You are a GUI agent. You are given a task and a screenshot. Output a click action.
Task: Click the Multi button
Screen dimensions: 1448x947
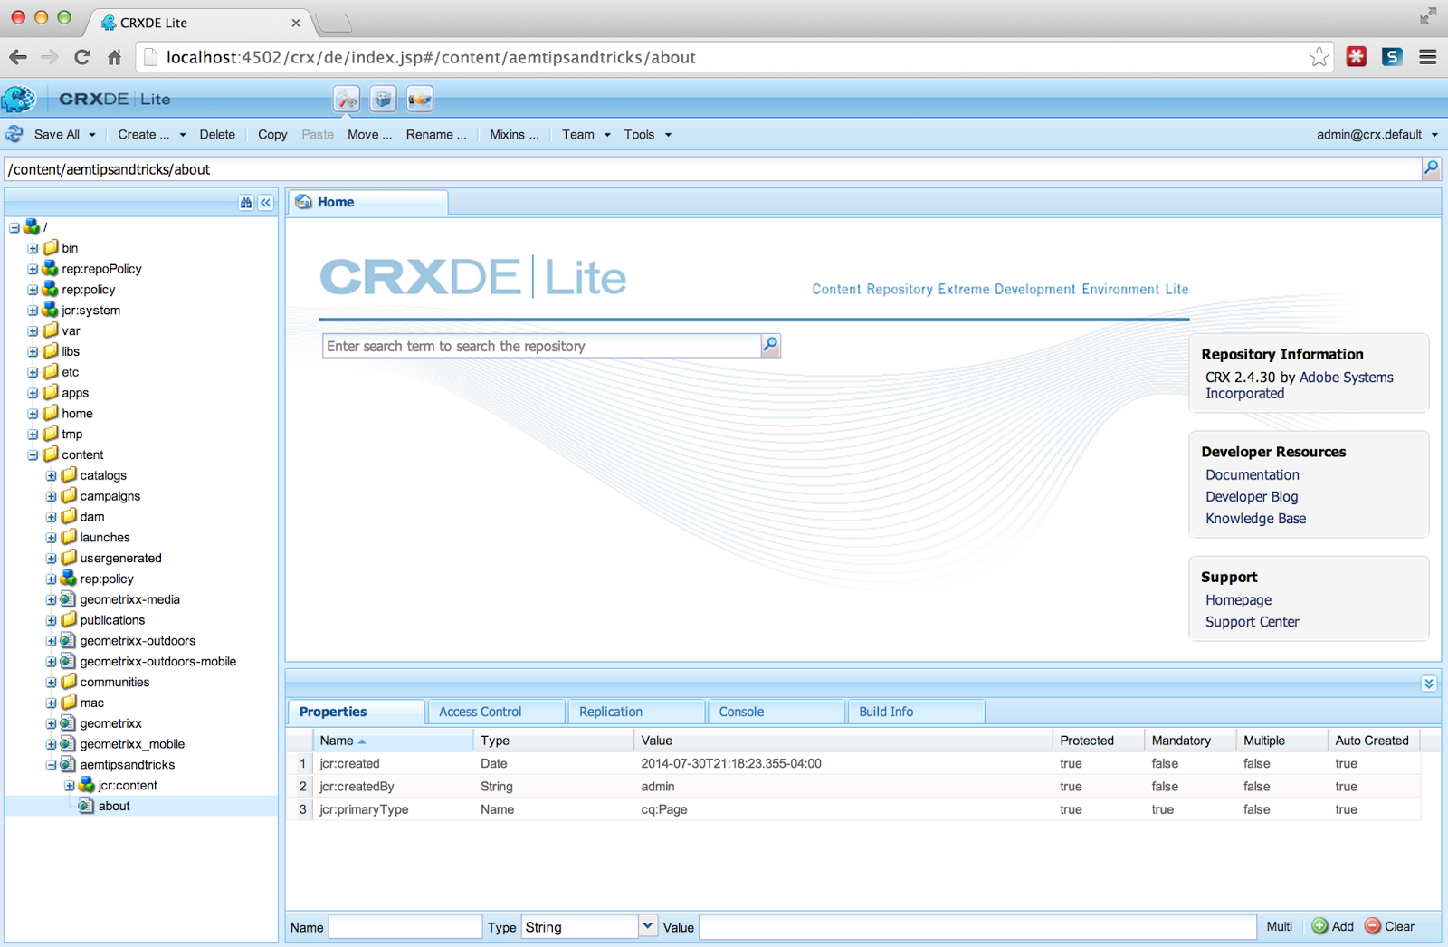pos(1279,926)
